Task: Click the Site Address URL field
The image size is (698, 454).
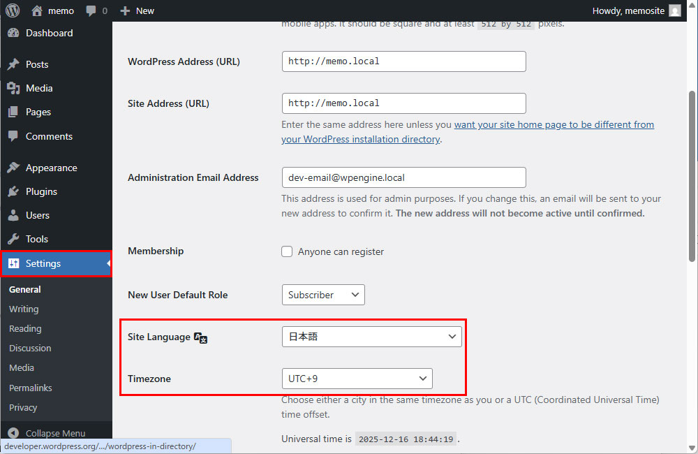Action: [x=403, y=103]
